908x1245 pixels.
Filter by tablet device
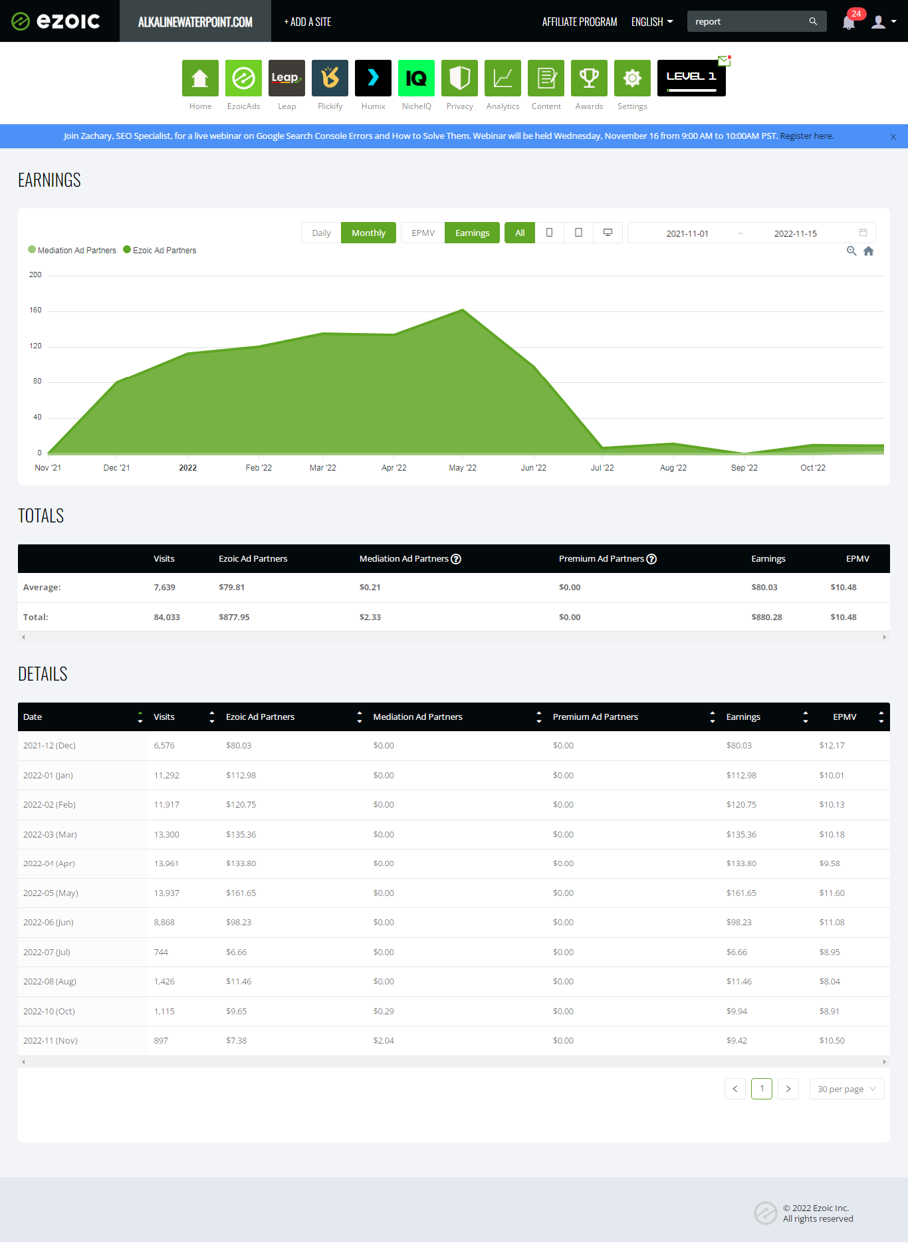click(578, 233)
